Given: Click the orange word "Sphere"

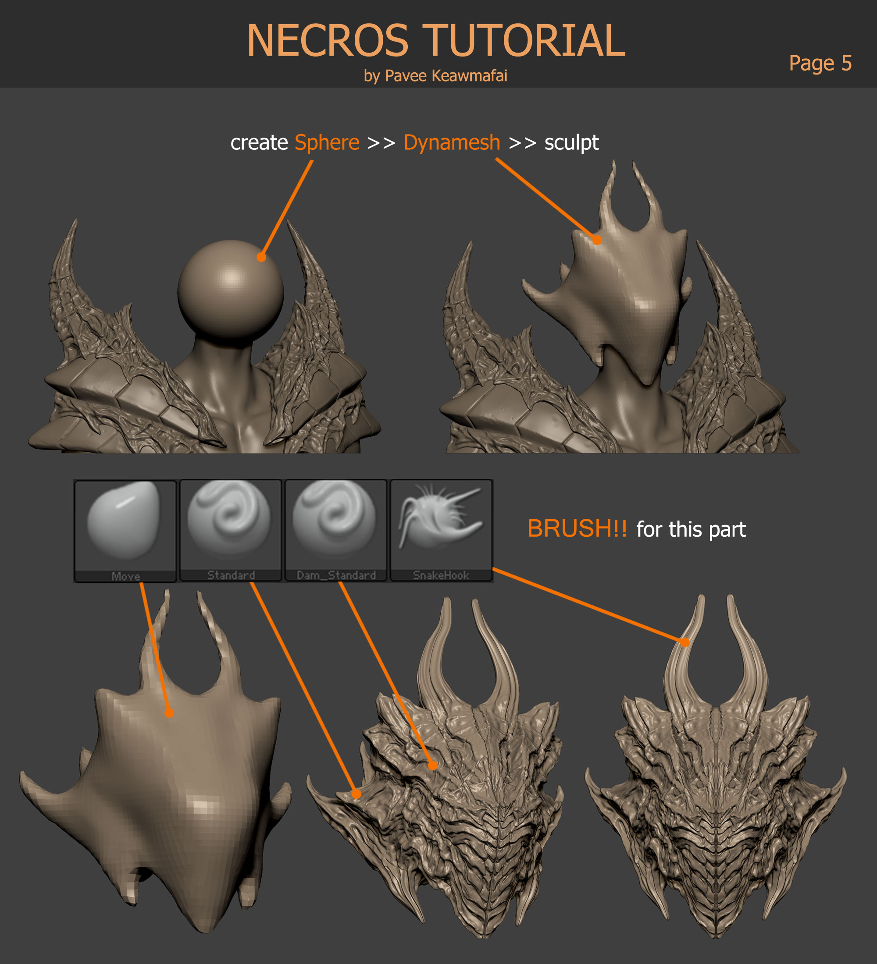Looking at the screenshot, I should 327,142.
